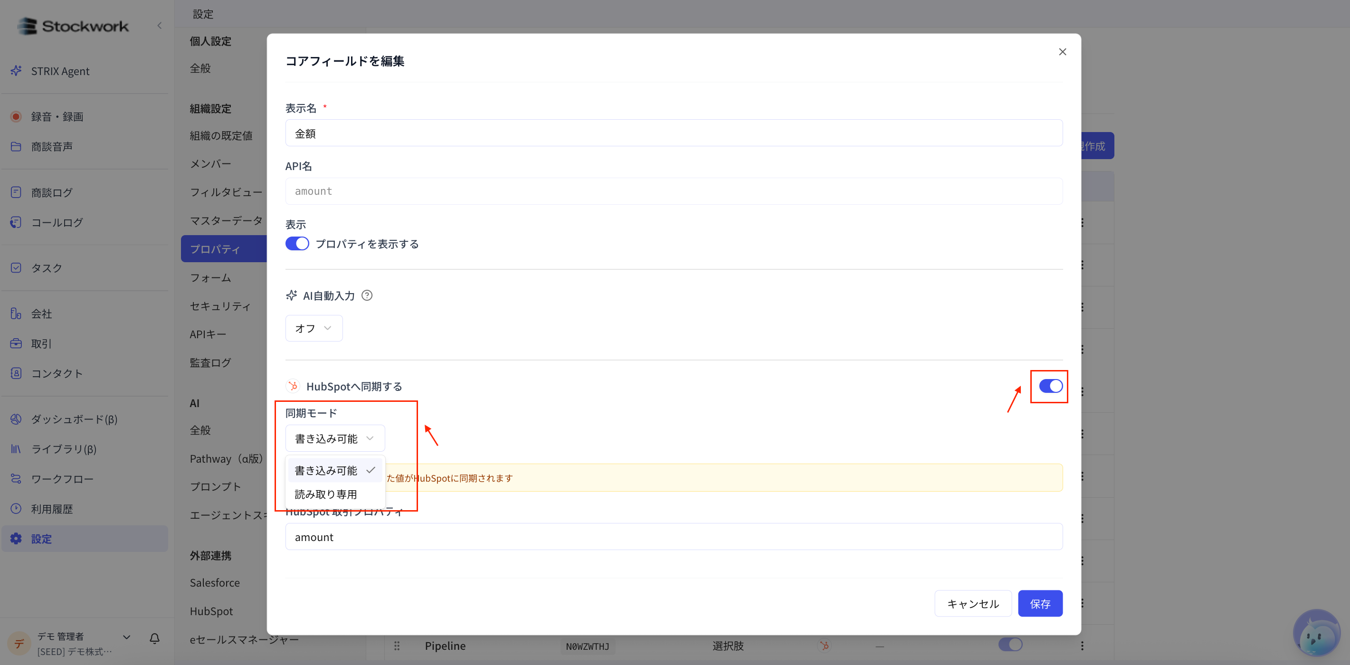Toggle HubSpotへ同期する switch
This screenshot has height=665, width=1350.
coord(1051,386)
